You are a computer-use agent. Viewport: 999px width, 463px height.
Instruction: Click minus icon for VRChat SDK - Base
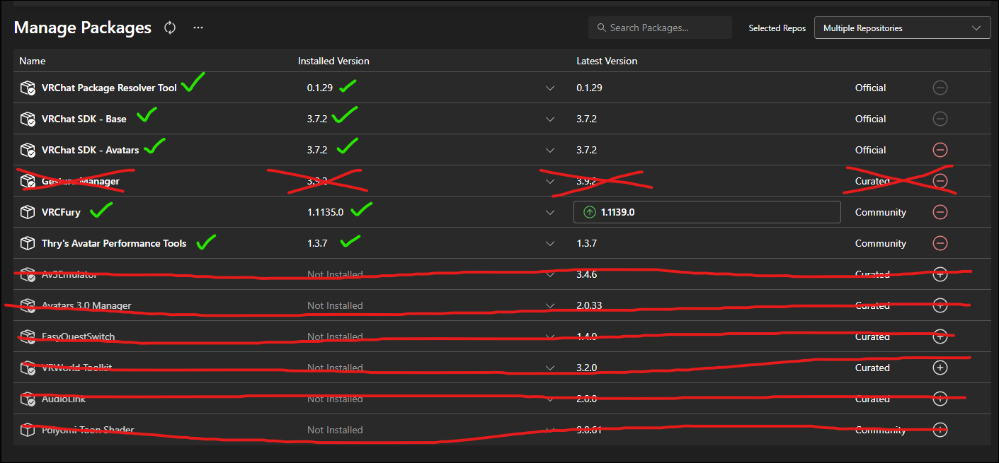(940, 119)
